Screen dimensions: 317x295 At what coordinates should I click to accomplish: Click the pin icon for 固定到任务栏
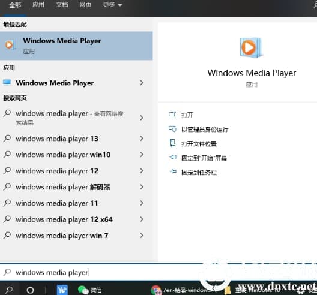173,171
